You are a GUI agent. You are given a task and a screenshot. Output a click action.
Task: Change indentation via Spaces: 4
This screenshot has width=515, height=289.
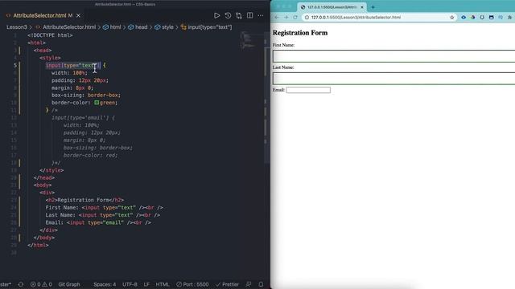coord(105,284)
